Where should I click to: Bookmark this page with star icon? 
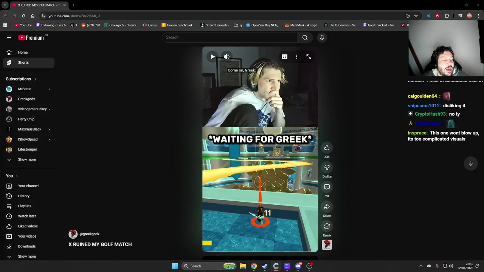[416, 16]
